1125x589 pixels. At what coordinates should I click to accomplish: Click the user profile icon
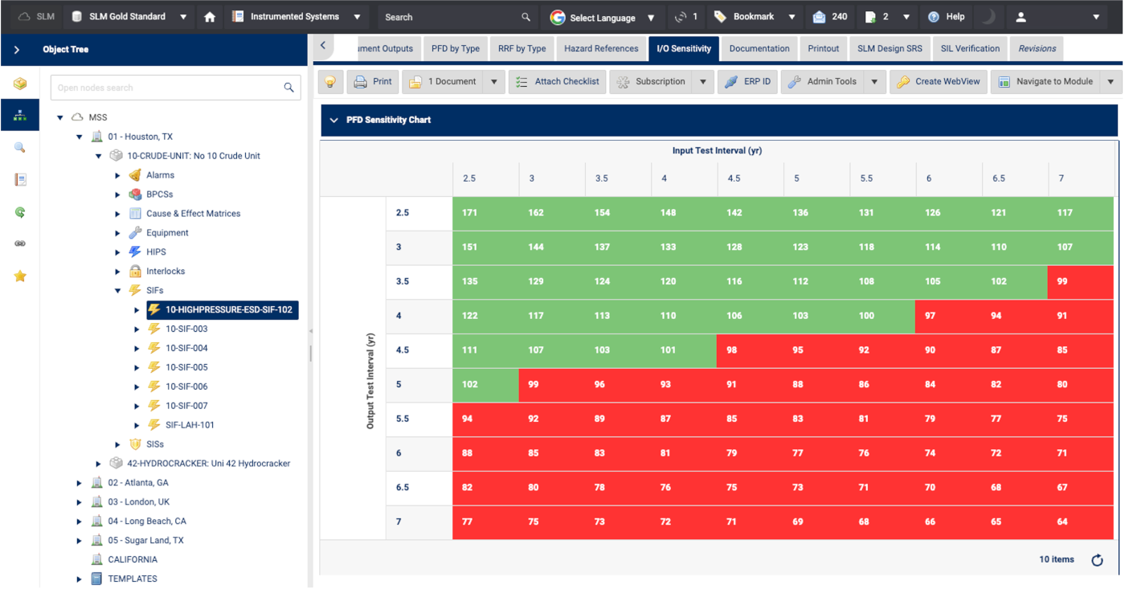pos(1021,17)
